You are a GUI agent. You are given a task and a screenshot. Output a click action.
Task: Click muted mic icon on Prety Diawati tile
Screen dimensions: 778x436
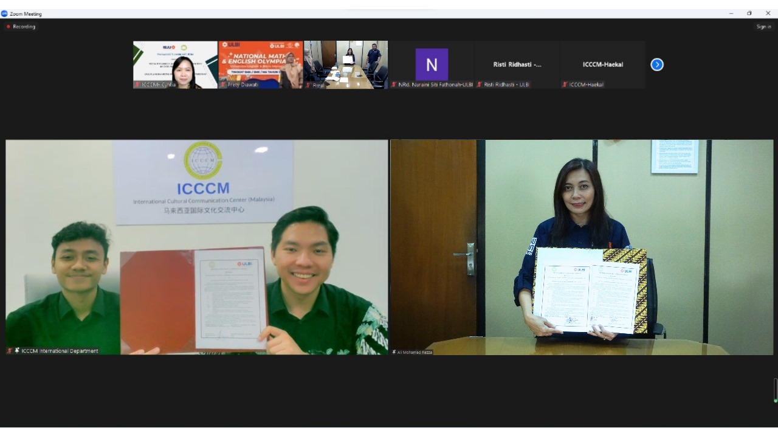pos(223,85)
